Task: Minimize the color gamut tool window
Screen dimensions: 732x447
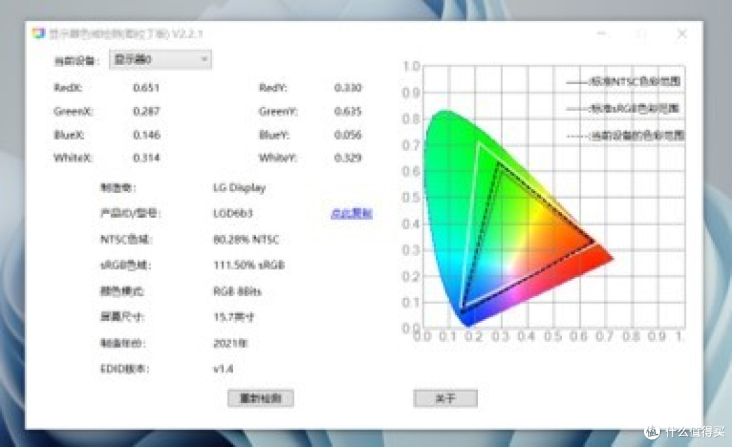Action: 602,34
